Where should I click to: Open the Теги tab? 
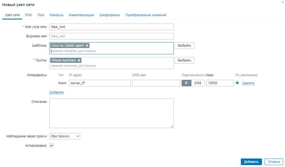point(41,15)
